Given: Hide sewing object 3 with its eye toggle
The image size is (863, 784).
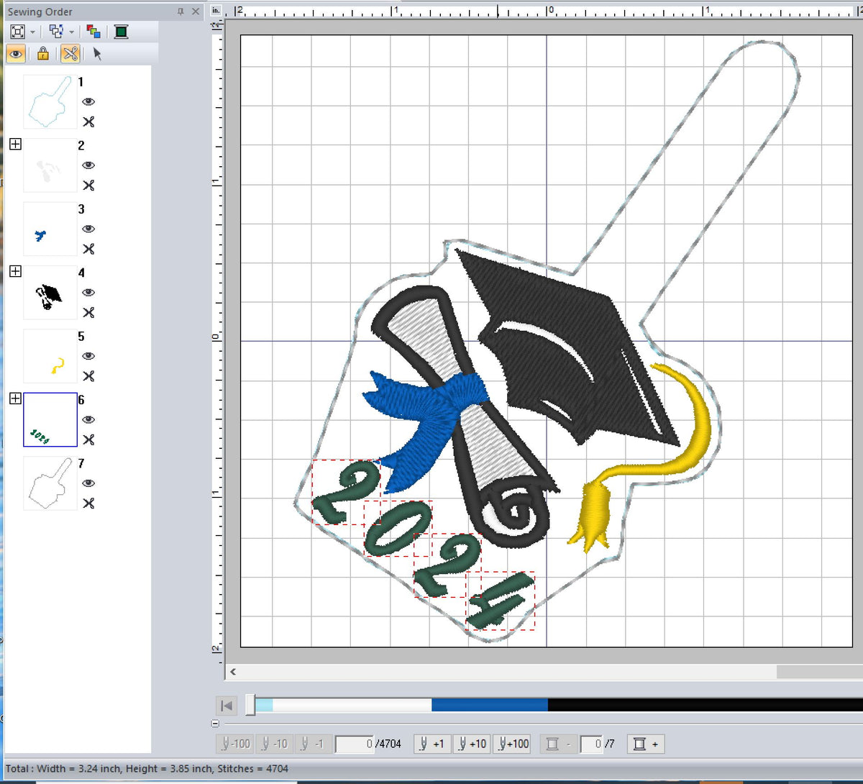Looking at the screenshot, I should pyautogui.click(x=88, y=228).
